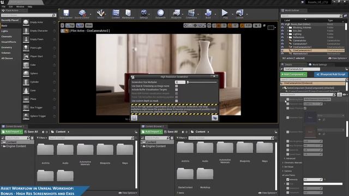
Task: Select the Sphere actor icon
Action: click(x=26, y=73)
